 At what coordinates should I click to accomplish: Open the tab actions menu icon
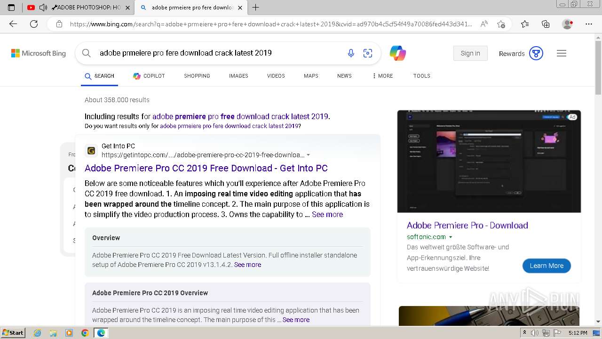point(11,8)
